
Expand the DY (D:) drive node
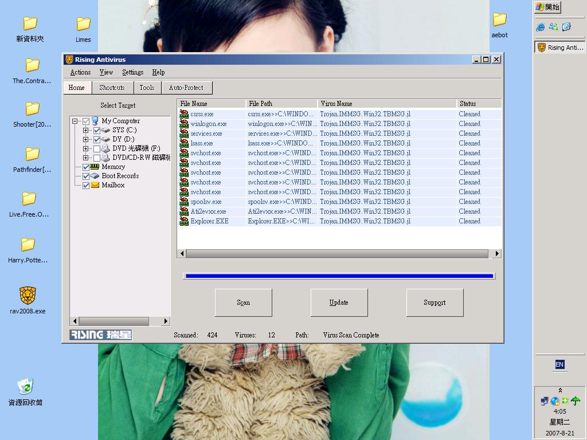tap(86, 139)
